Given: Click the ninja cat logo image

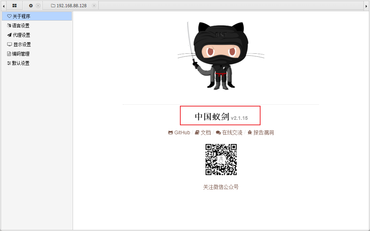Looking at the screenshot, I should [221, 56].
